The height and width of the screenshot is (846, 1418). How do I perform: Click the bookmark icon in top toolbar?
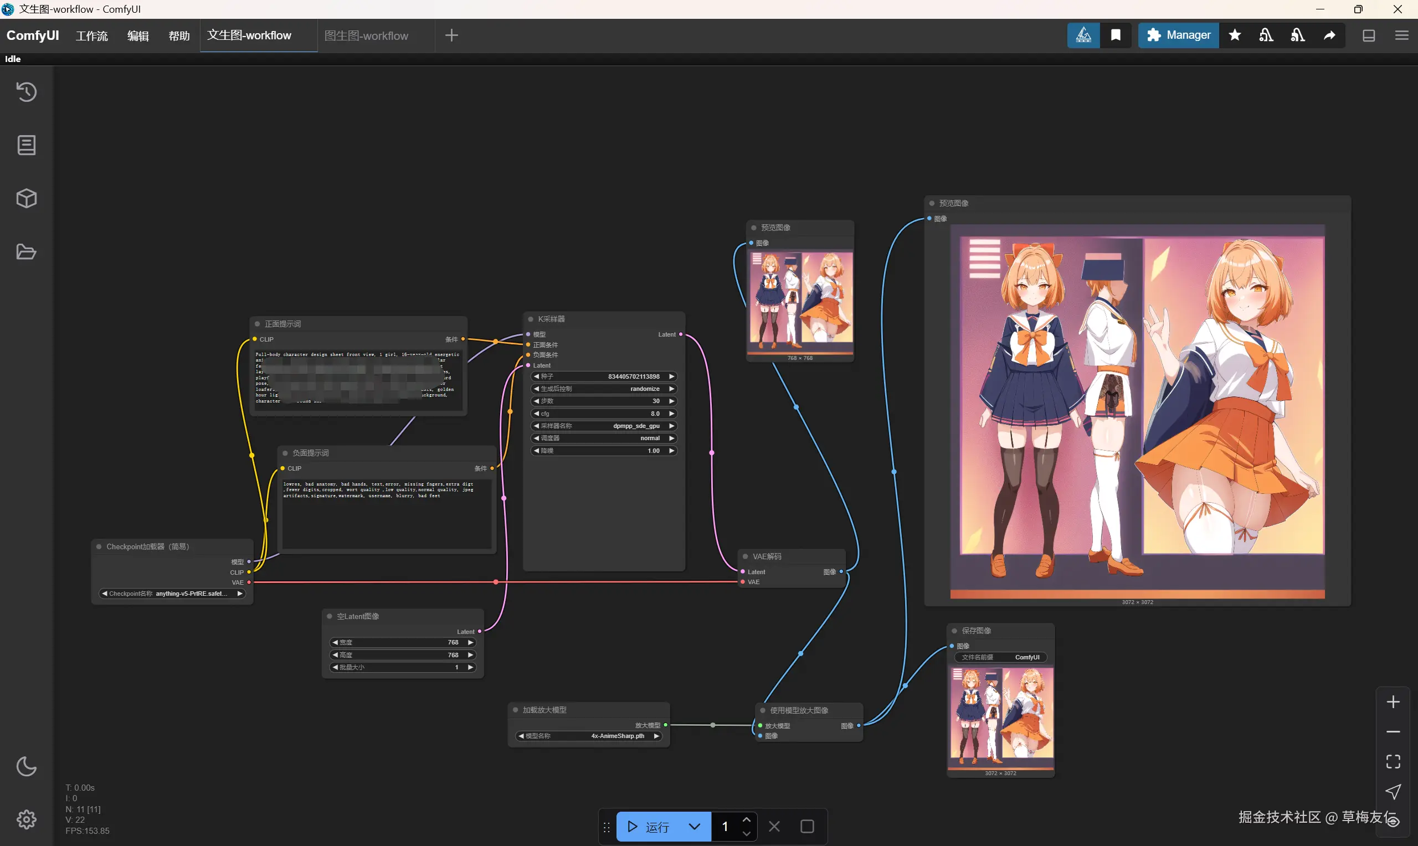pyautogui.click(x=1116, y=35)
